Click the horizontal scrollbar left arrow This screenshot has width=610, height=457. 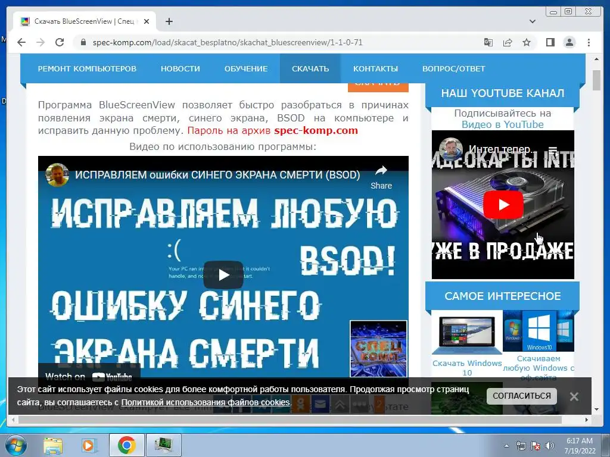(x=13, y=420)
